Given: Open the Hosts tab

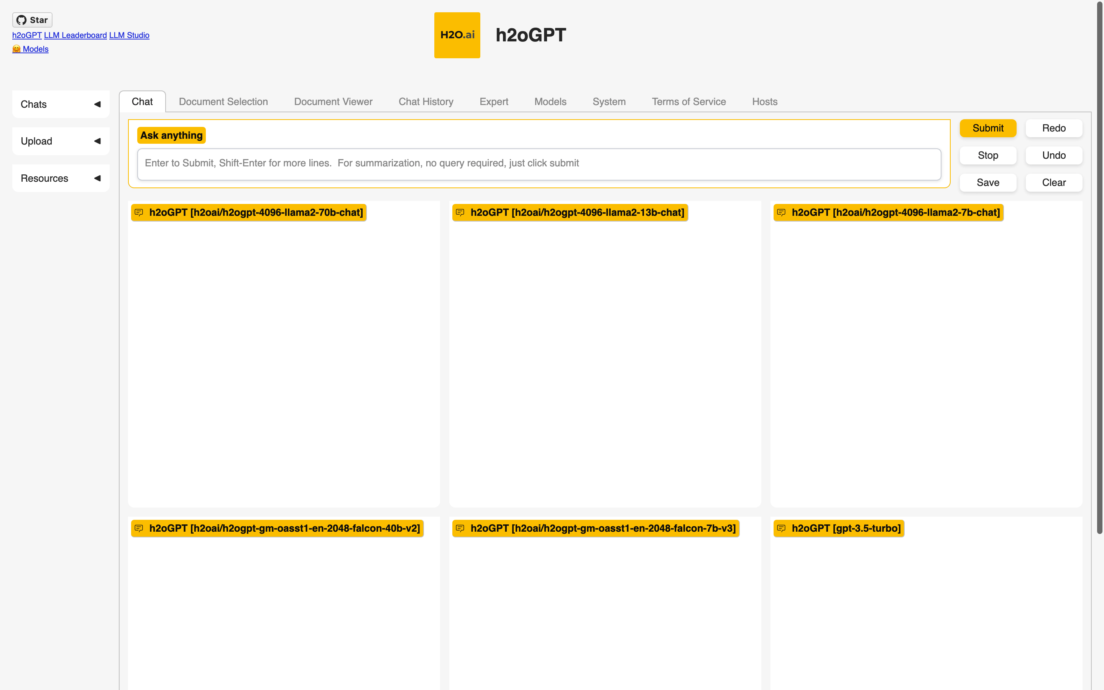Looking at the screenshot, I should 765,101.
